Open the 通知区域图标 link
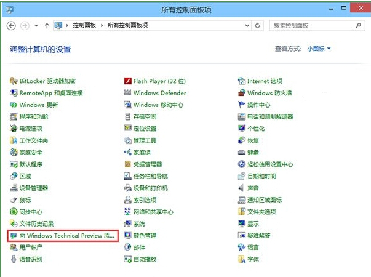The height and width of the screenshot is (277, 371). click(x=265, y=200)
